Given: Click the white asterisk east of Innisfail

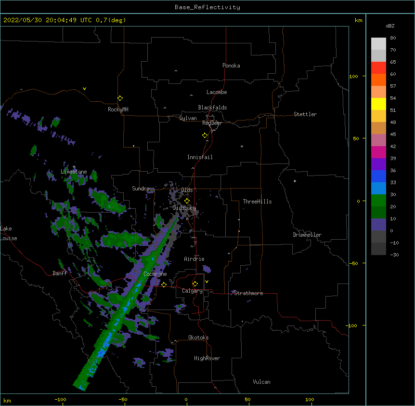Looking at the screenshot, I should point(242,146).
